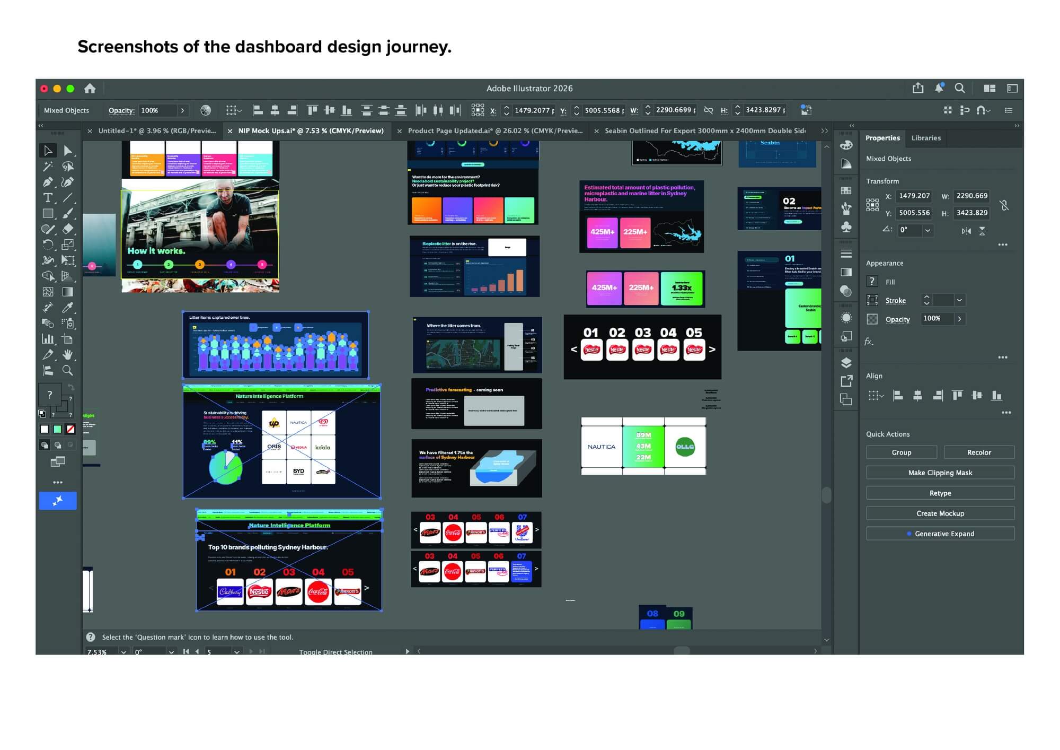1060x750 pixels.
Task: Flip selection horizontally in Transform
Action: (x=967, y=231)
